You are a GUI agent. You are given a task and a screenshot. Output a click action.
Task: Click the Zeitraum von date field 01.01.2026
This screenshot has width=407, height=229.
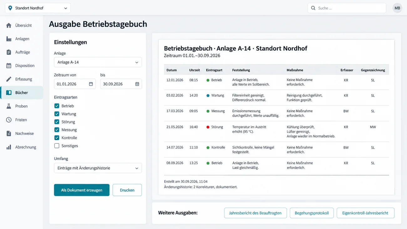pyautogui.click(x=75, y=84)
